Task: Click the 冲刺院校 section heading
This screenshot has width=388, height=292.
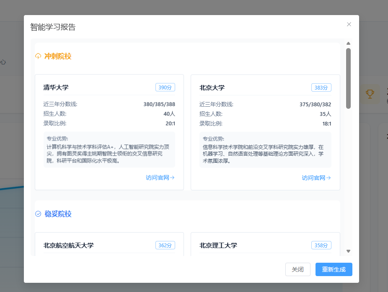Action: 58,56
